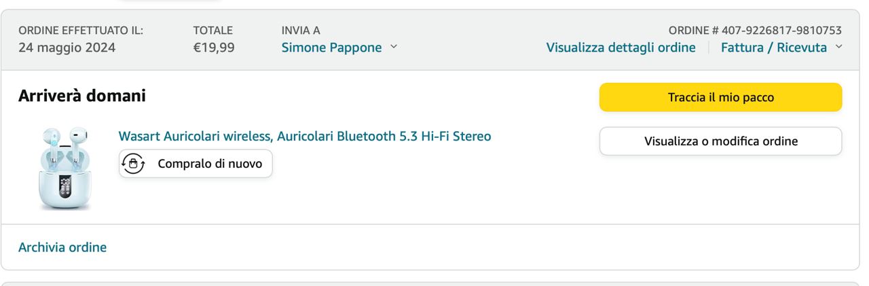Click the ORDINE EFFETTUATO IL label
Image resolution: width=869 pixels, height=286 pixels.
tap(81, 31)
